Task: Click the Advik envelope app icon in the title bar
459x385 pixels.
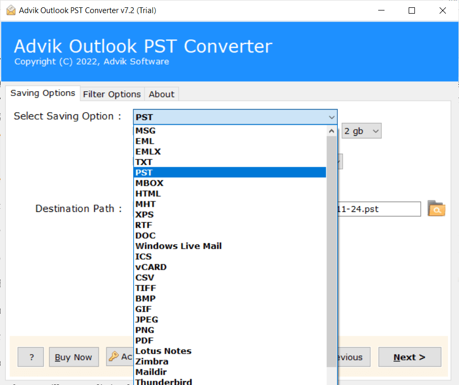Action: pyautogui.click(x=11, y=10)
